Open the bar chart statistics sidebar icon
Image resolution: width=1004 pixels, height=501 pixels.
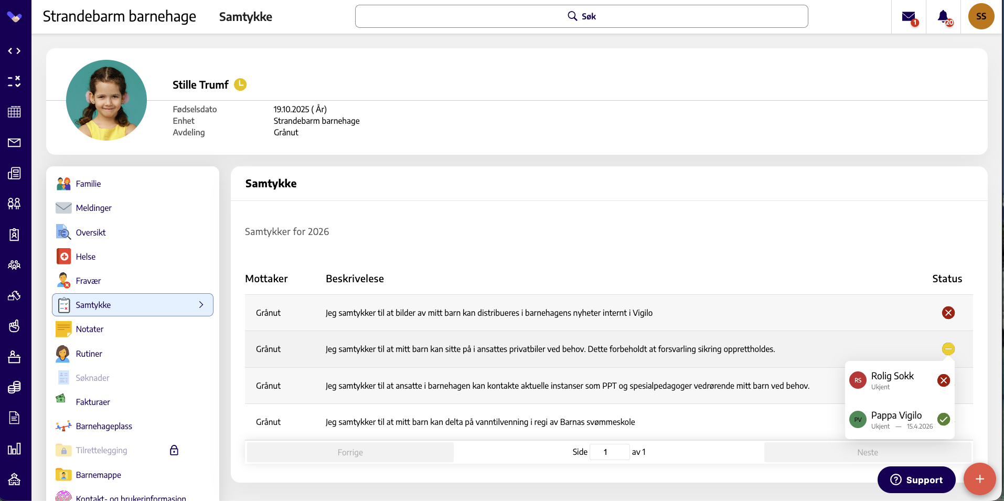pos(14,449)
